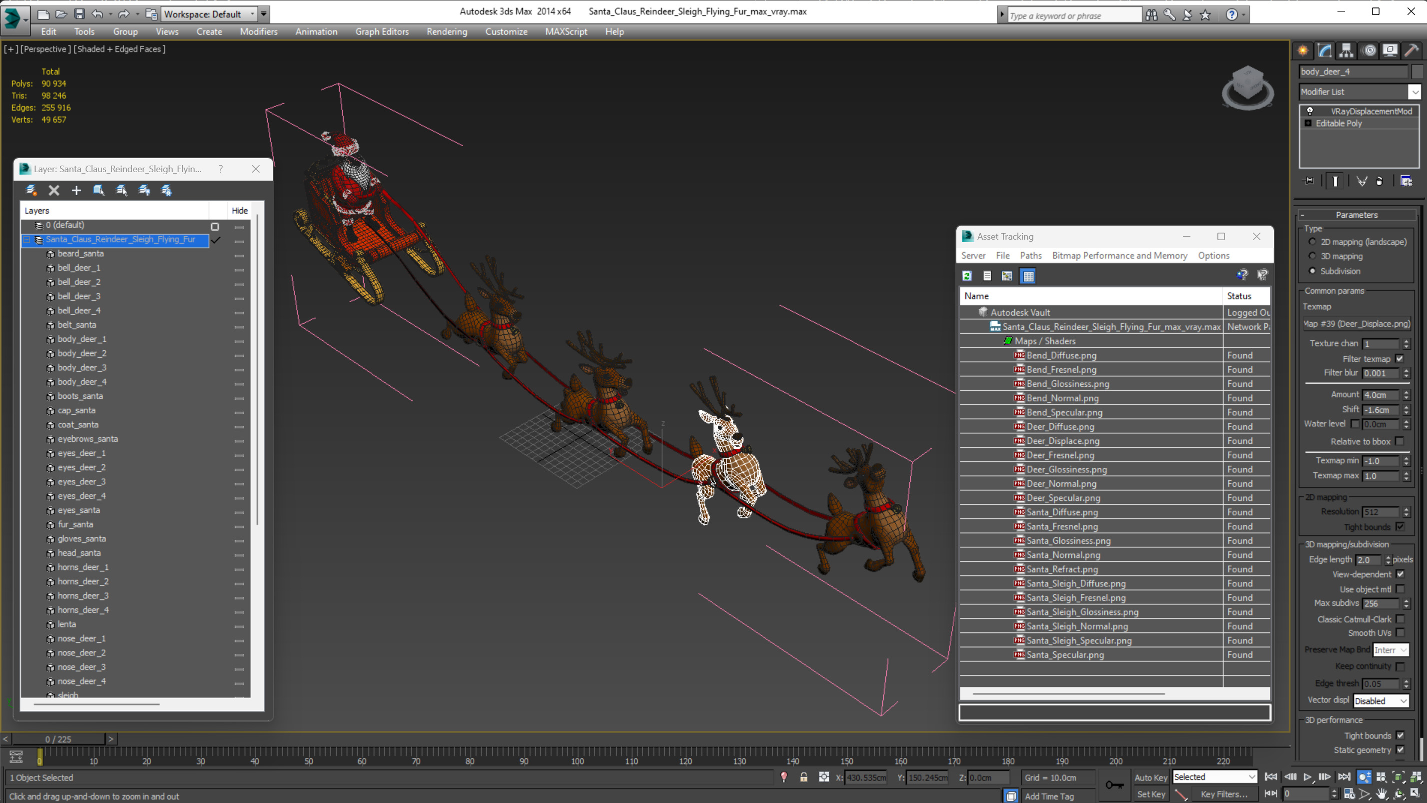Open the Vector displ Disabled dropdown
Viewport: 1427px width, 803px height.
[x=1380, y=700]
